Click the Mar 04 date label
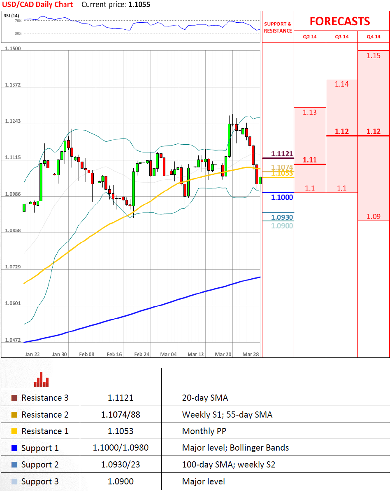The height and width of the screenshot is (491, 392). (168, 355)
